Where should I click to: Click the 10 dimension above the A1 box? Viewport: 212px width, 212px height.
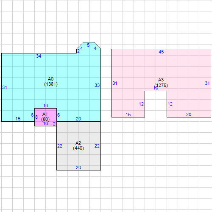[x=45, y=106]
